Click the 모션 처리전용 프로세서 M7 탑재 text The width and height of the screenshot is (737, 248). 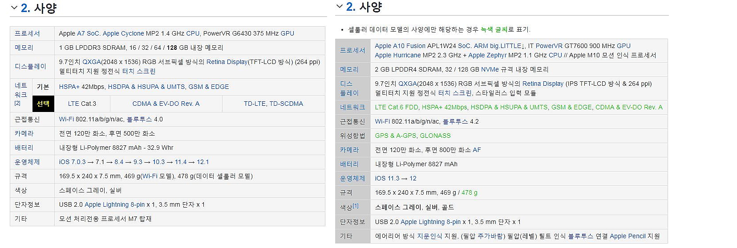pos(105,219)
